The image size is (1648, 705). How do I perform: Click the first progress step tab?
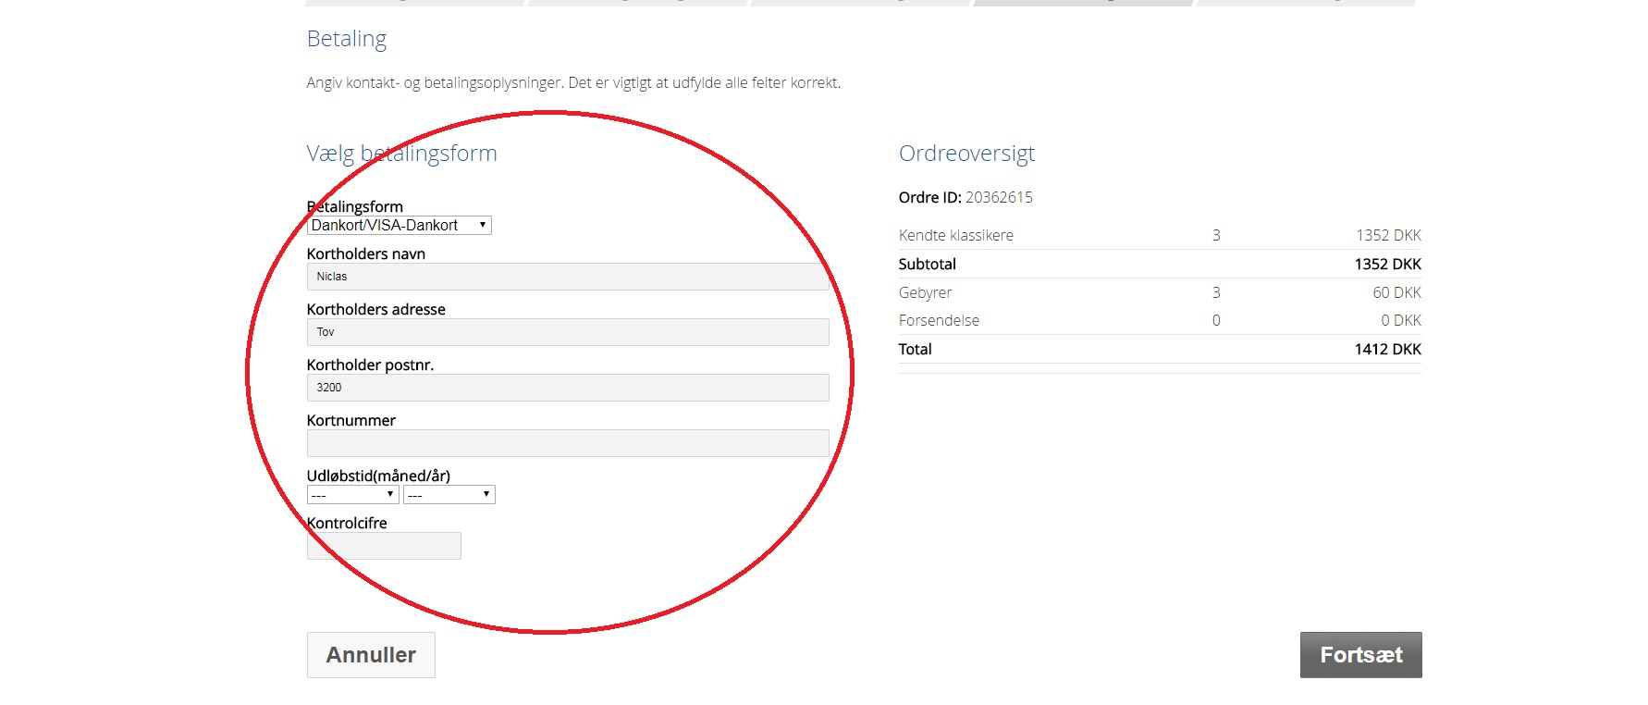[x=414, y=3]
